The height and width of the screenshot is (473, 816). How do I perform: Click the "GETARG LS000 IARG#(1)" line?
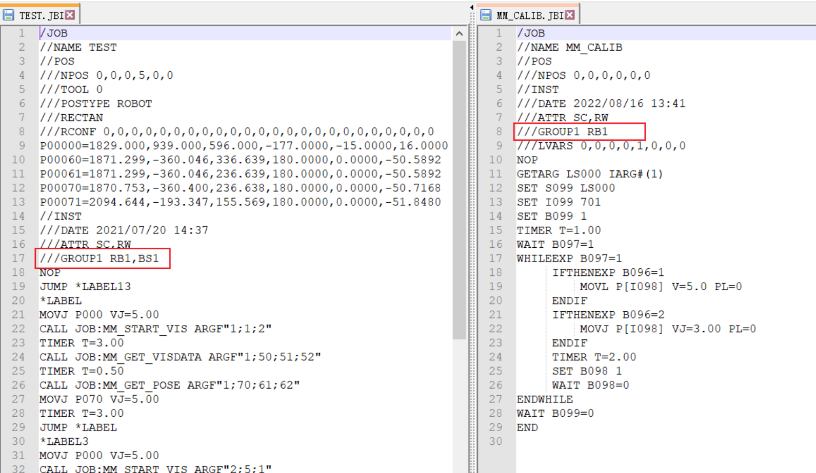590,174
